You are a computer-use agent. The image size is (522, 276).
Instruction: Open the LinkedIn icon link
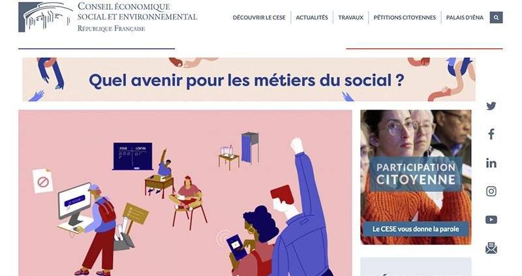pos(491,163)
